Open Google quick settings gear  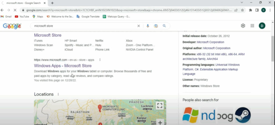[243, 26]
